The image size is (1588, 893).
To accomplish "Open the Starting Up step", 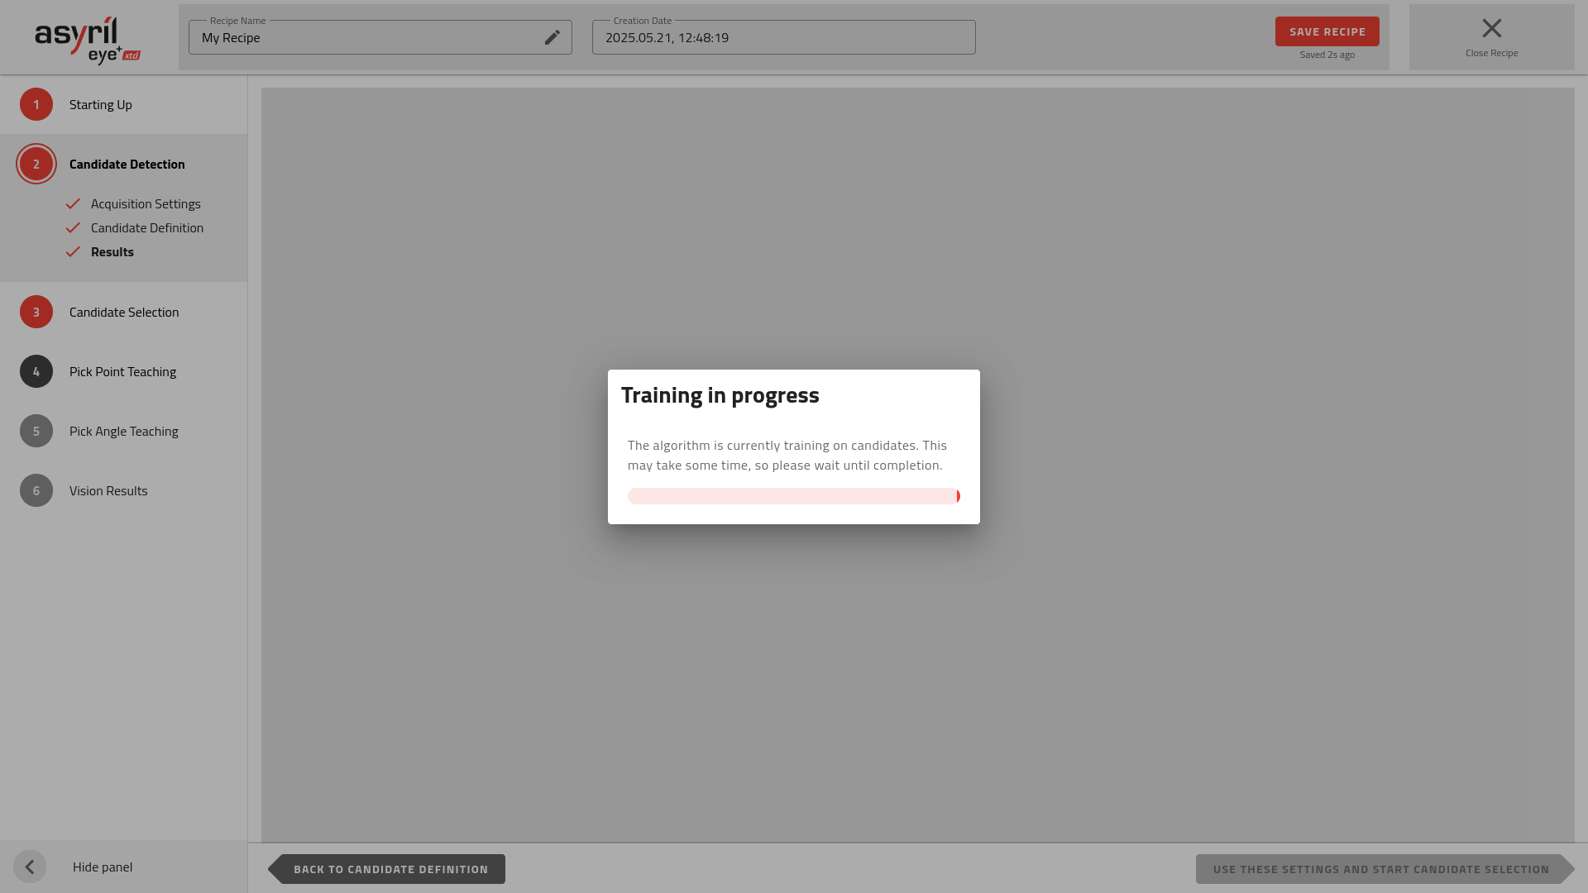I will (101, 104).
